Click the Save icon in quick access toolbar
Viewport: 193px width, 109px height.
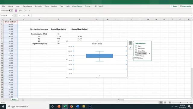point(16,11)
